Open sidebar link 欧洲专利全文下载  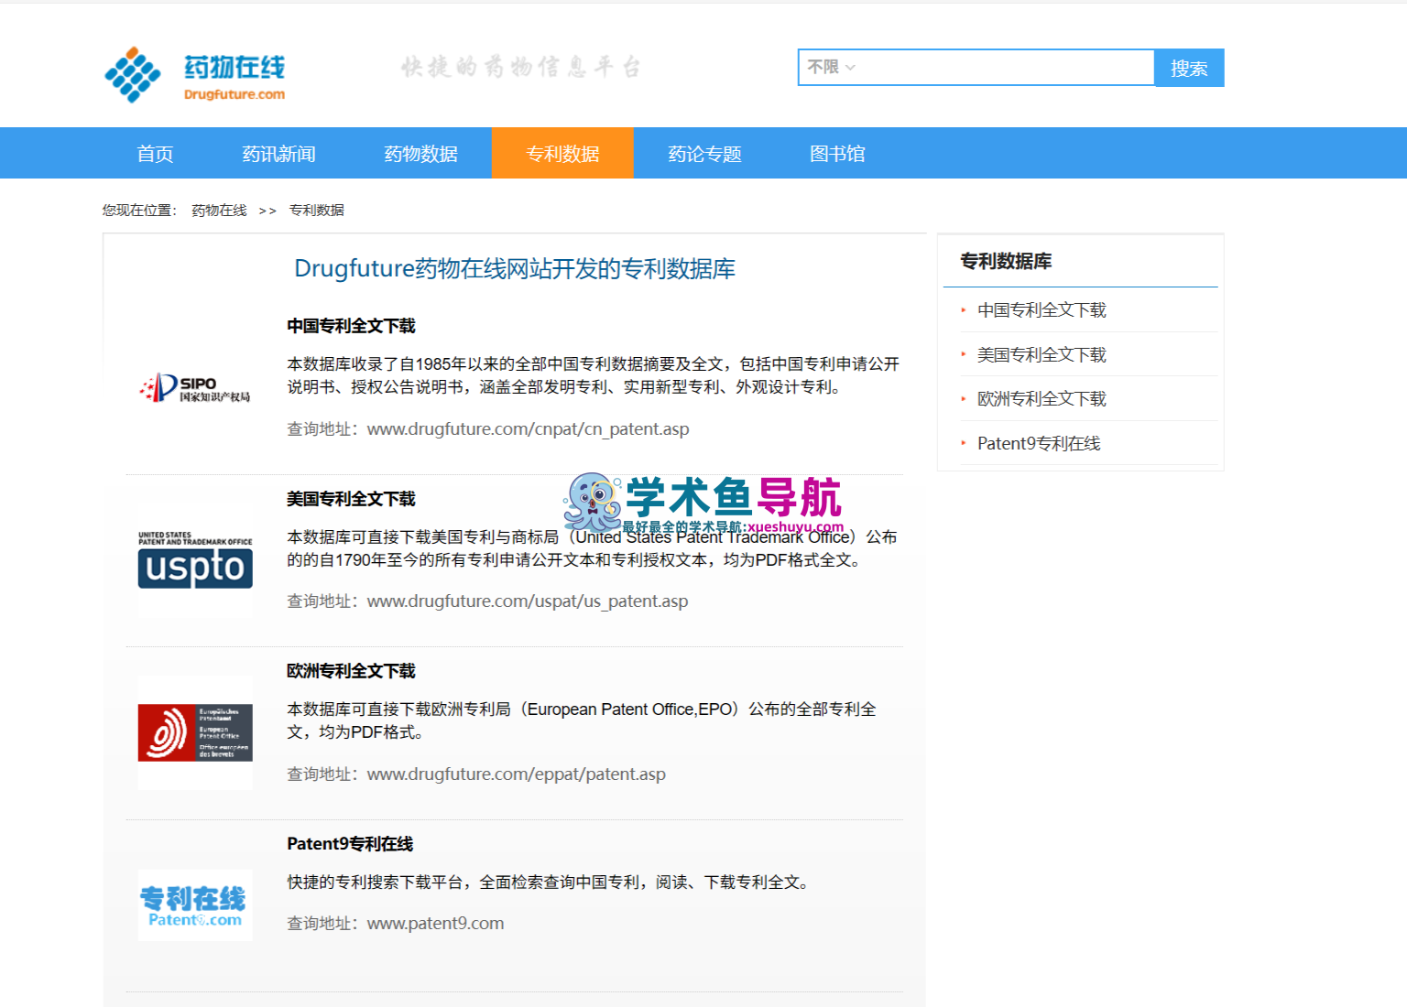(1042, 399)
